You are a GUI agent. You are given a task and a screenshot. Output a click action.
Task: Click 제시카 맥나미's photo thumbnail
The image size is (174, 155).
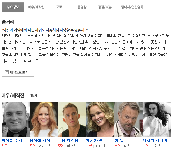point(156,119)
